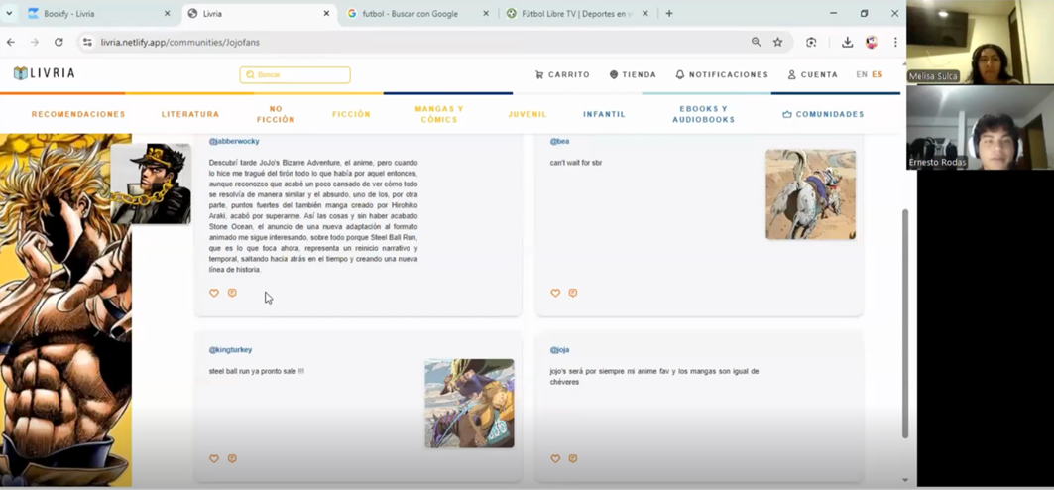The image size is (1054, 490).
Task: Like the @kingturkey post with the heart icon
Action: tap(214, 459)
